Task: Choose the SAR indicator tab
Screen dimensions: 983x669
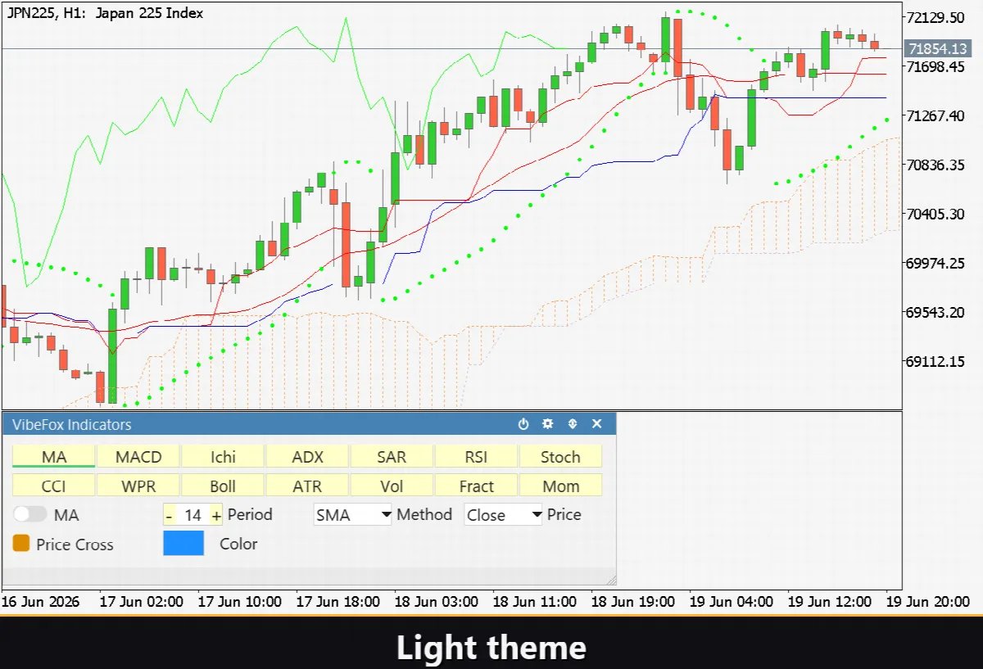Action: click(392, 456)
